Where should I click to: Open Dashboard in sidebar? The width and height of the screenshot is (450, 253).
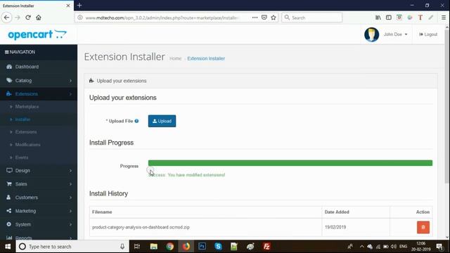click(x=39, y=67)
